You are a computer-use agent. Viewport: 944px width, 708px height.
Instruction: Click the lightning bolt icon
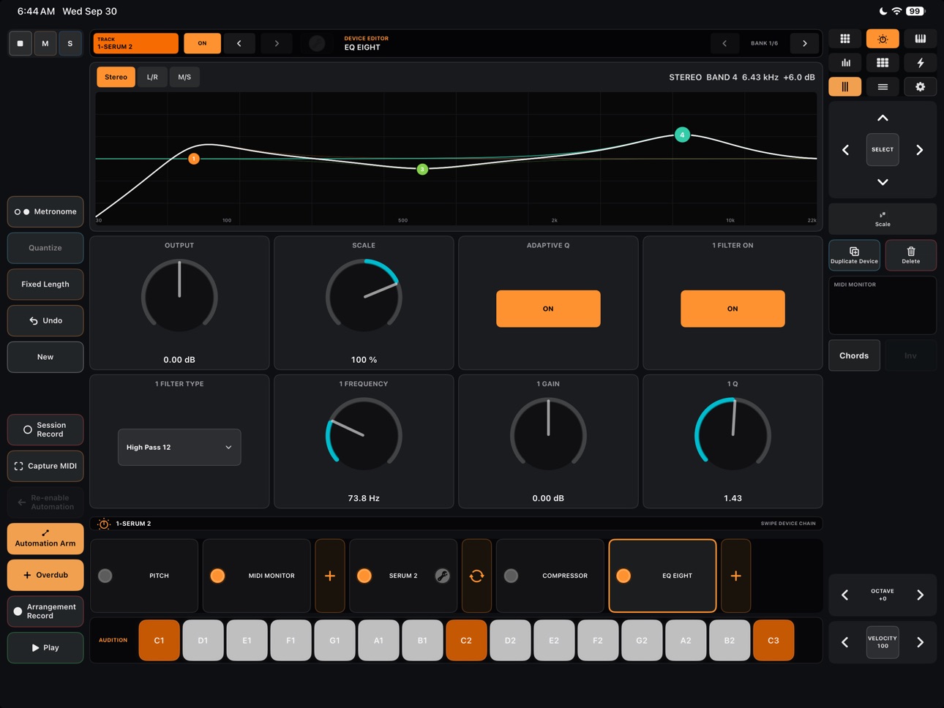(921, 63)
